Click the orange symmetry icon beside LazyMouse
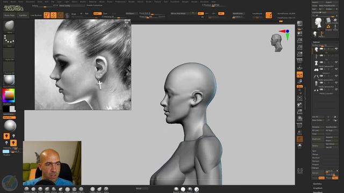This screenshot has width=344, height=193. pyautogui.click(x=269, y=15)
